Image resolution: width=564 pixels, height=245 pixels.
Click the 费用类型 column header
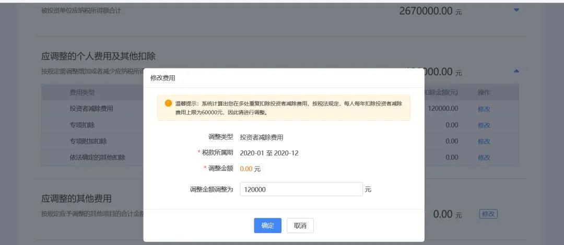pos(82,92)
